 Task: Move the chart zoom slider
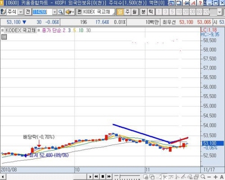click(120, 176)
